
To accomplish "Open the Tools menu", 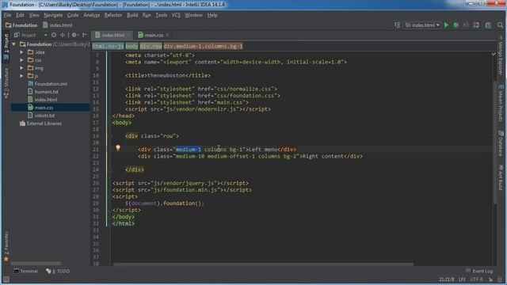I will [162, 15].
